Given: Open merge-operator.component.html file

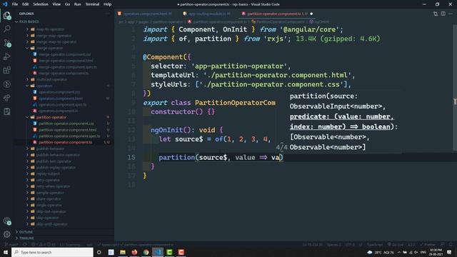Looking at the screenshot, I should coord(66,61).
